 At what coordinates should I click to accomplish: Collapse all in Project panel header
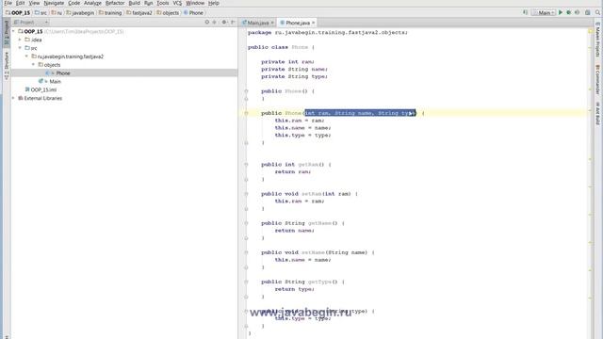(x=215, y=23)
